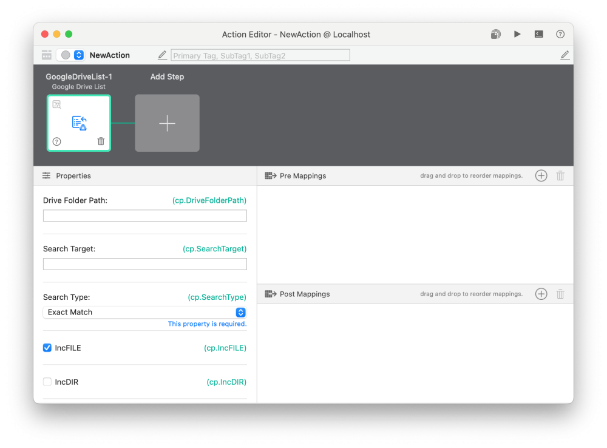Click the publish/deploy icon left of play
Image resolution: width=607 pixels, height=448 pixels.
tap(495, 35)
